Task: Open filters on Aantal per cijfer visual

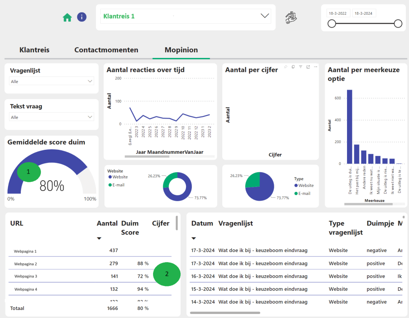Action: 301,67
